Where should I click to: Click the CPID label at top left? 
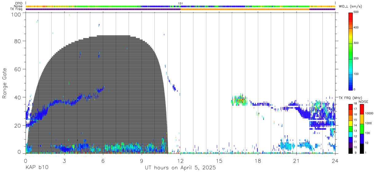click(19, 3)
